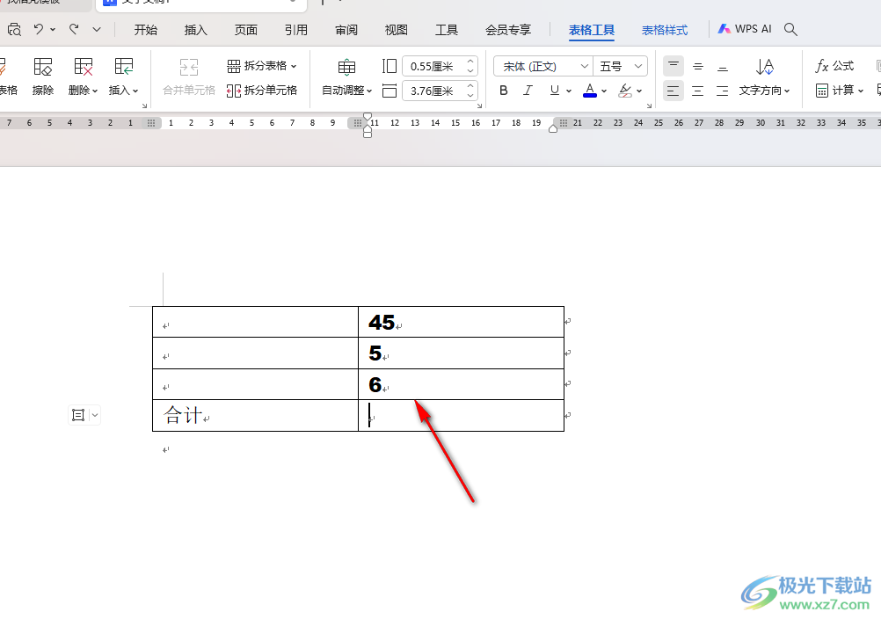Redo the last action

(74, 29)
